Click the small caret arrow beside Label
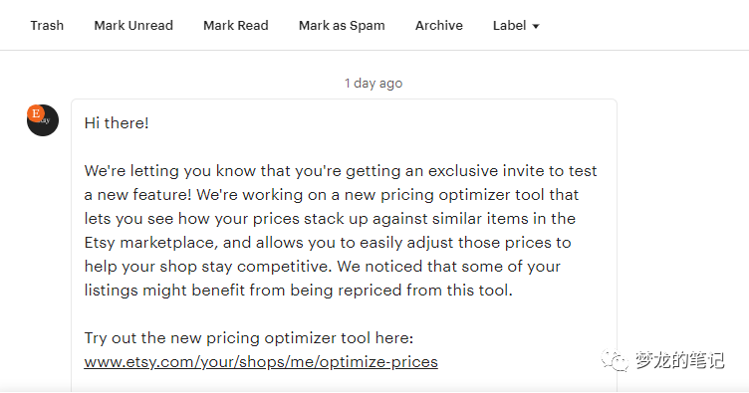Image resolution: width=749 pixels, height=393 pixels. [536, 26]
